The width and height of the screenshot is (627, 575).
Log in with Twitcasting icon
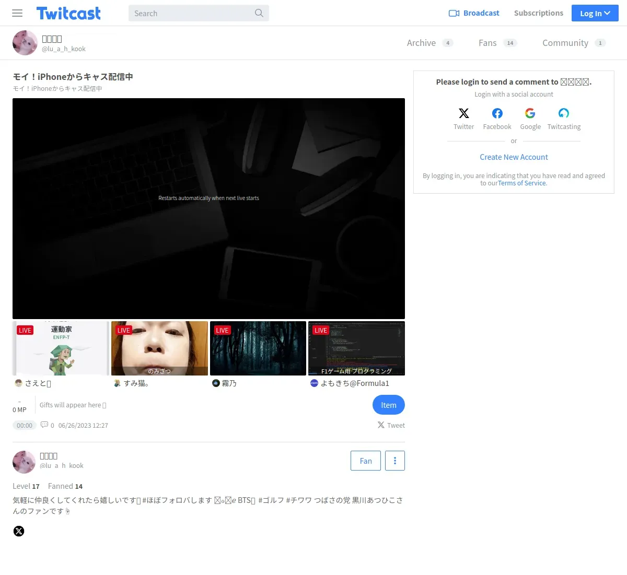tap(564, 113)
